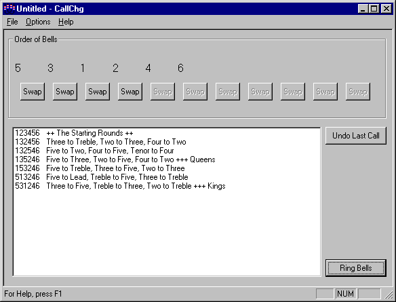Click bell number 3 in Order of Bells
Screen dimensions: 396x302
click(50, 68)
